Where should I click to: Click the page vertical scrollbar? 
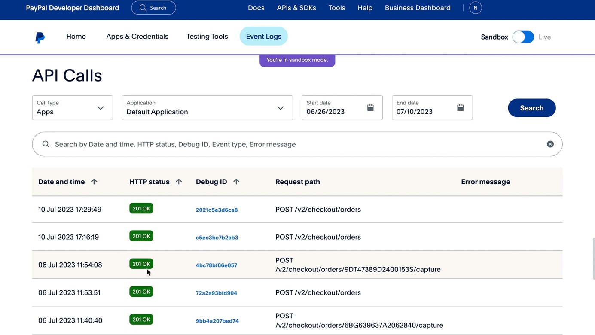pos(593,259)
